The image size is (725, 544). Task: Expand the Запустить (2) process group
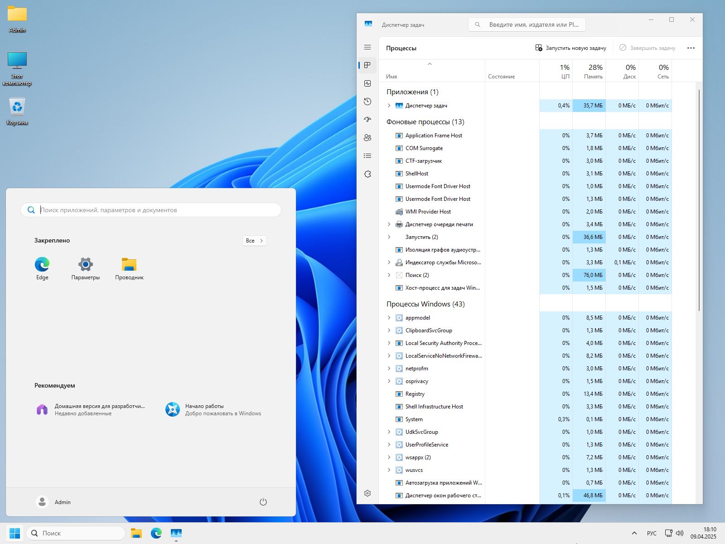[389, 237]
